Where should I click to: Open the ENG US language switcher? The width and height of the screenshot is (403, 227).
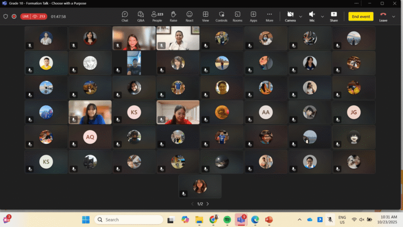342,220
